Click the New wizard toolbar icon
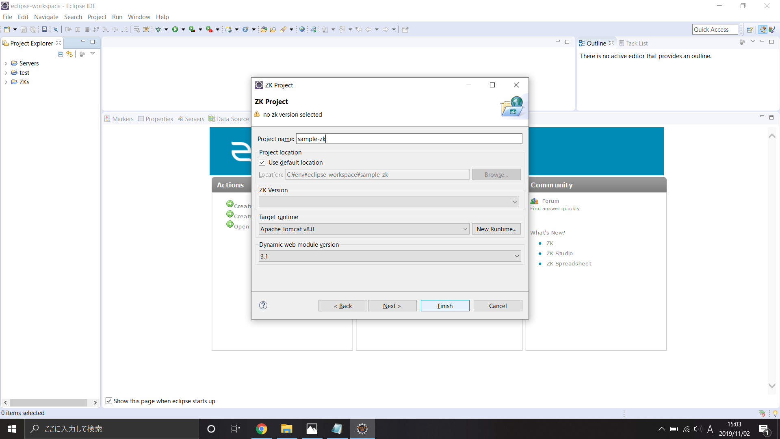Viewport: 780px width, 439px height. click(x=7, y=29)
